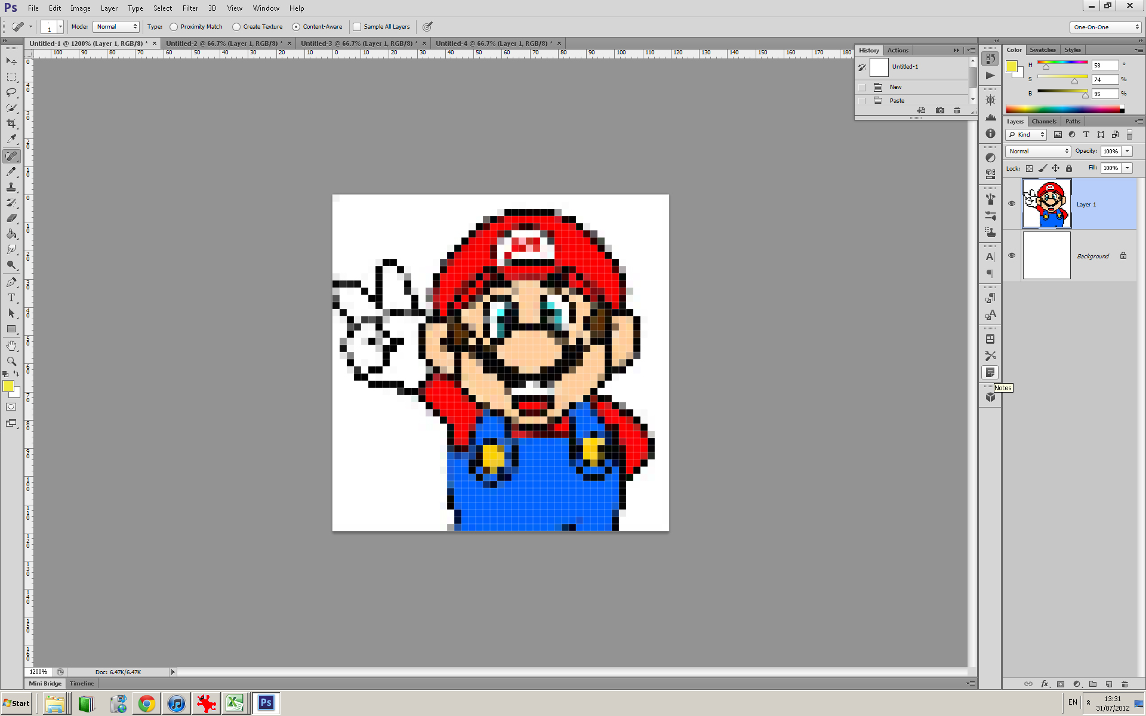Hide Layer 1 visibility eye
The height and width of the screenshot is (716, 1146).
pyautogui.click(x=1012, y=203)
